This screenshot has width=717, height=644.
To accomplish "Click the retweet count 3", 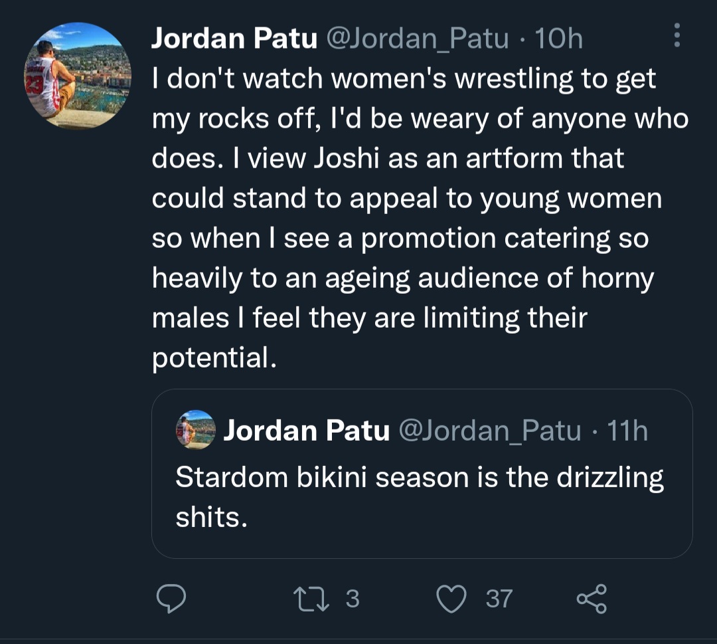I will click(353, 598).
